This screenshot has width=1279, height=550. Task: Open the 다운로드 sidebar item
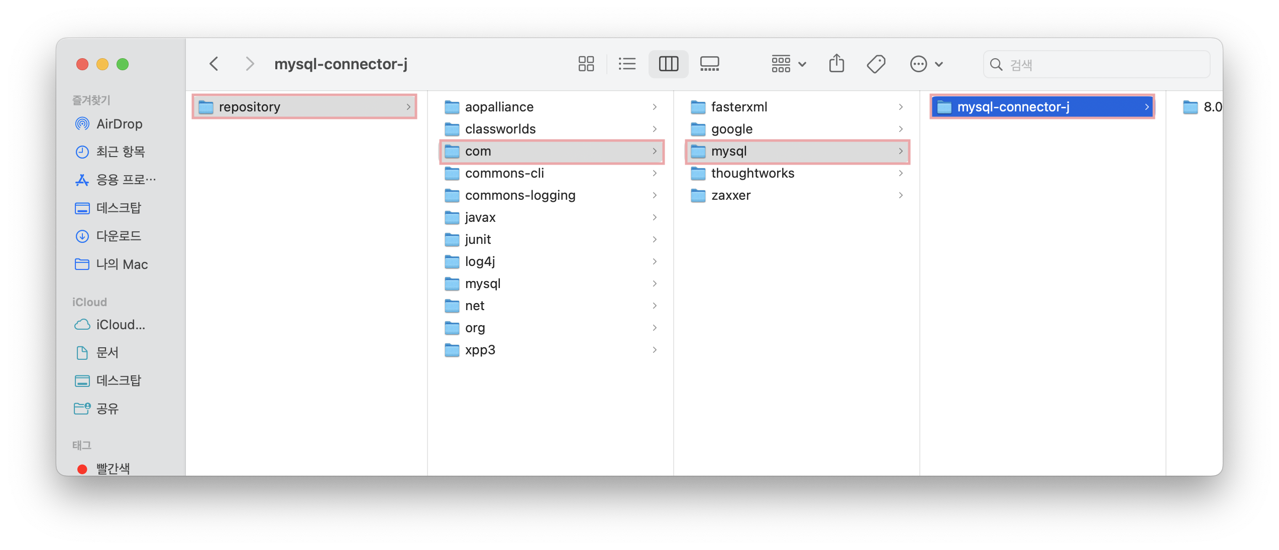tap(119, 236)
